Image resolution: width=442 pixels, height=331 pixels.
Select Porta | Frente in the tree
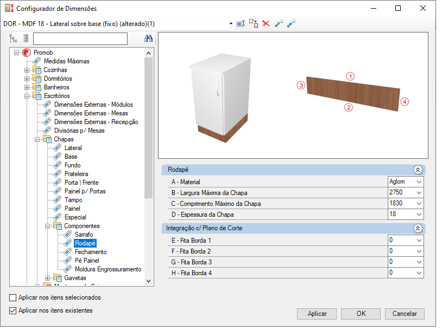click(81, 183)
